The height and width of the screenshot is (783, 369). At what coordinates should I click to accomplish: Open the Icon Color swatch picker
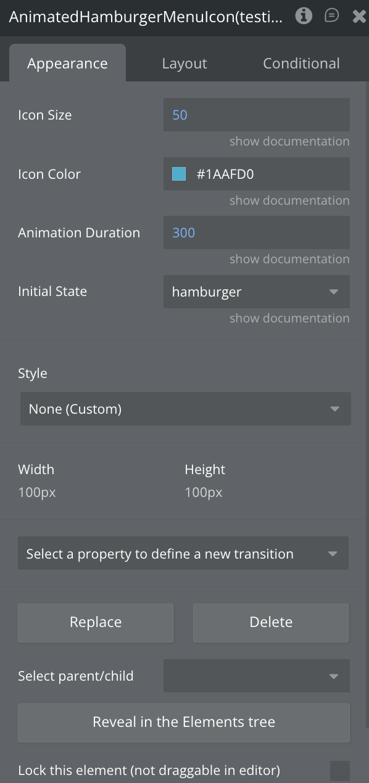[x=179, y=174]
